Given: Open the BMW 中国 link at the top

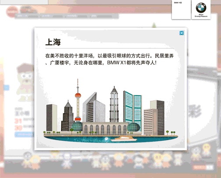Looking at the screenshot, I should point(178,3).
